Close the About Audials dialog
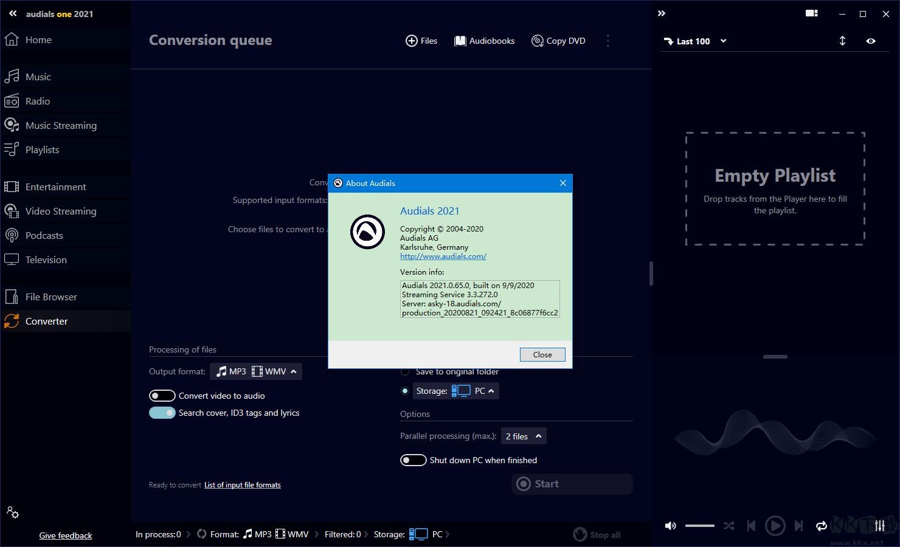900x547 pixels. coord(542,354)
